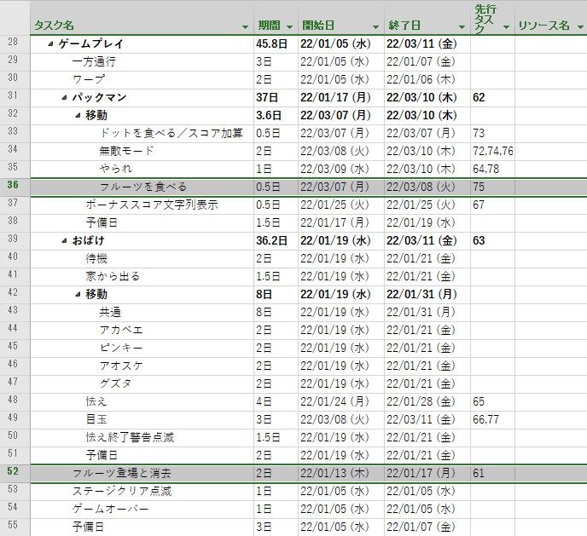587x536 pixels.
Task: Select the ステージクリア点滅 task name
Action: click(x=122, y=491)
